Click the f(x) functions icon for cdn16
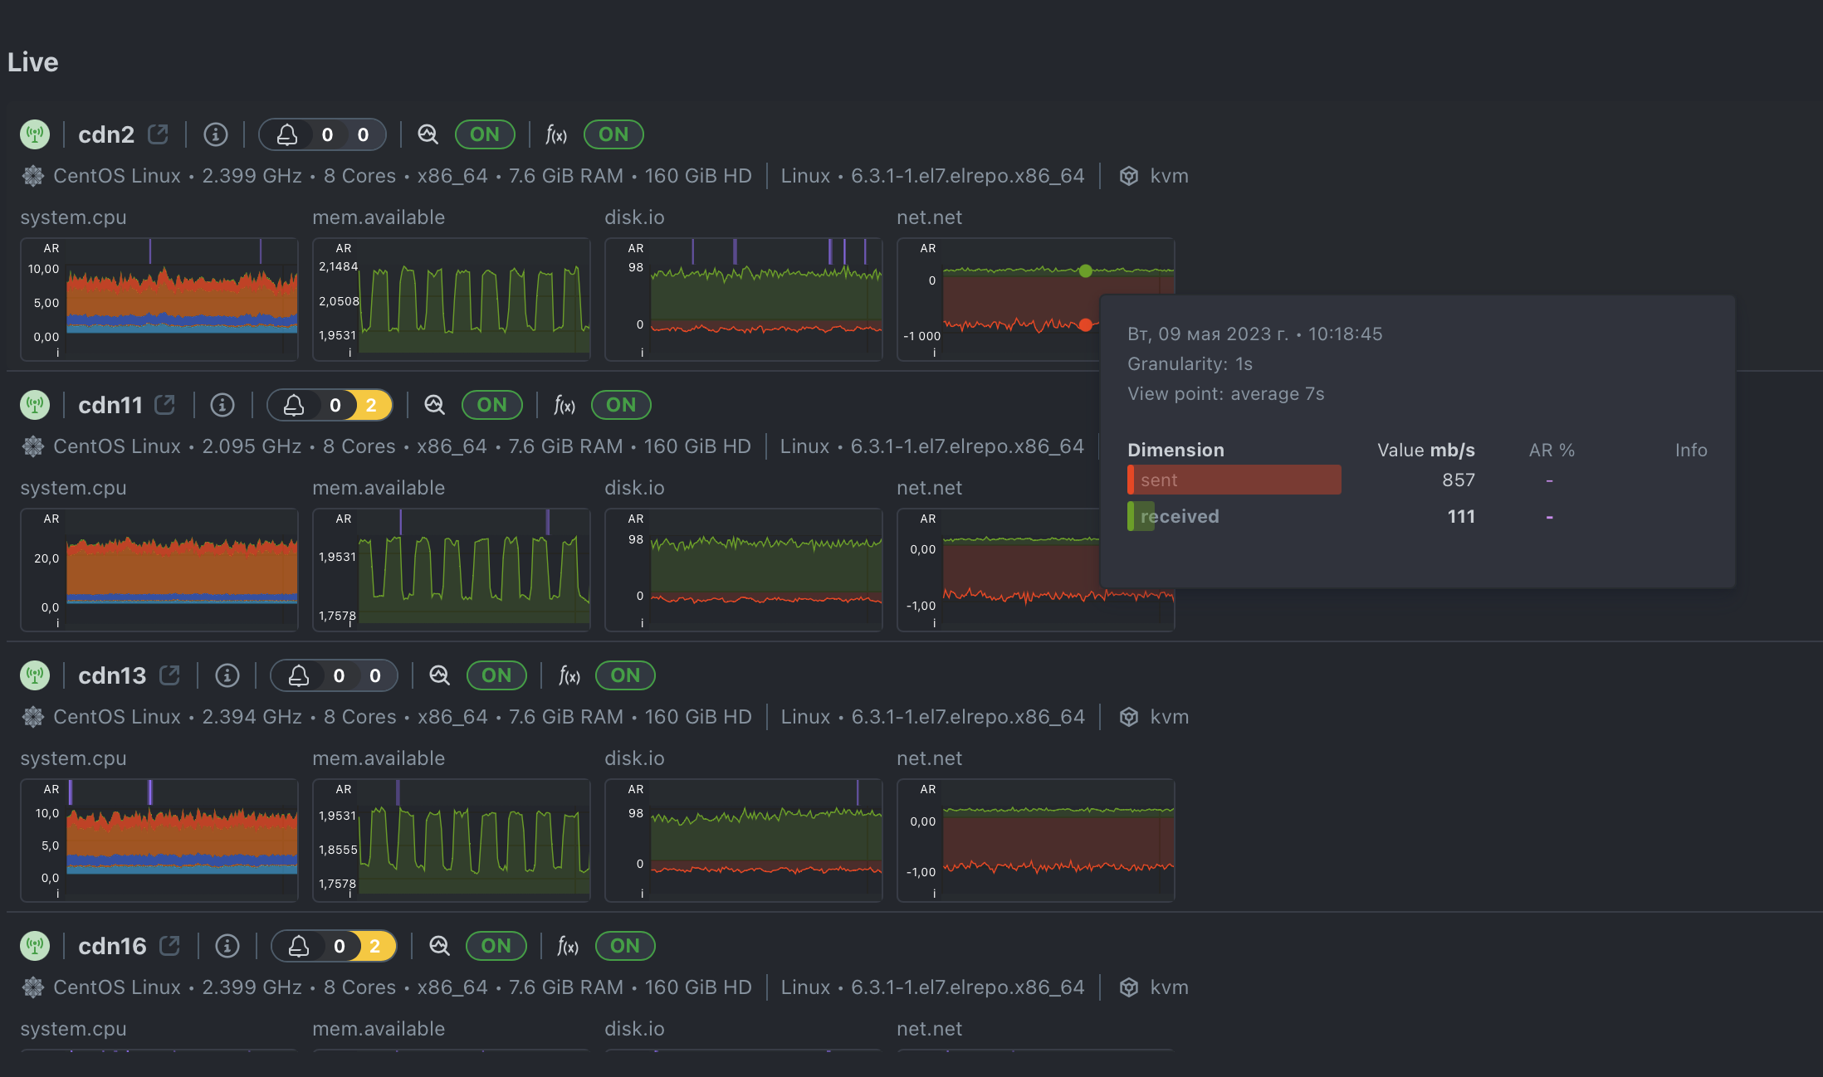 pos(569,946)
